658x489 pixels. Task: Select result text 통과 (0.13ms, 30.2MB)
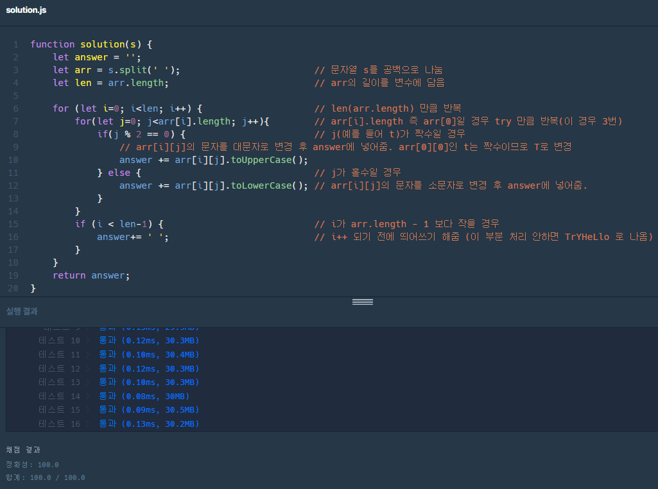[x=149, y=424]
